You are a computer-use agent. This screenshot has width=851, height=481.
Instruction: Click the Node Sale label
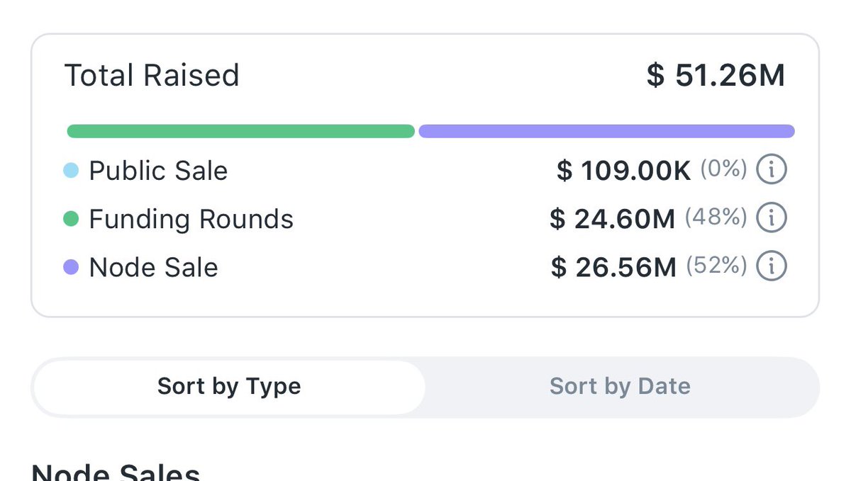(x=153, y=268)
